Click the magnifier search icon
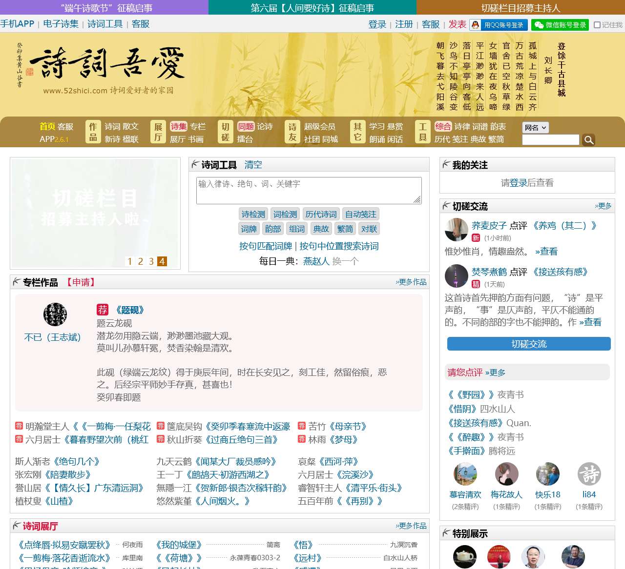The height and width of the screenshot is (569, 625). pyautogui.click(x=588, y=140)
